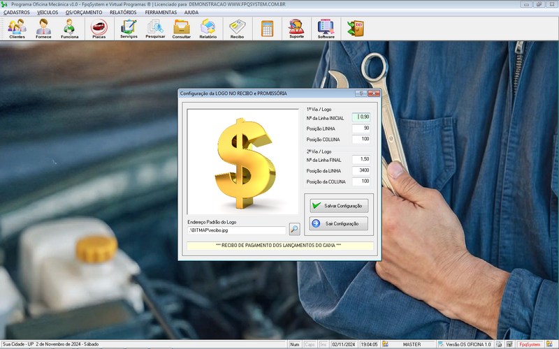The image size is (559, 349).
Task: Click the FpqSystem label in status bar
Action: pos(530,344)
